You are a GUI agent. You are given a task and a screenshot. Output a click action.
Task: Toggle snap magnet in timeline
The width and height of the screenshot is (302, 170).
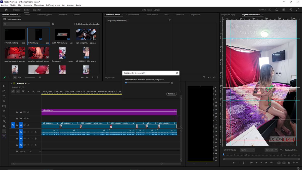tap(18, 91)
